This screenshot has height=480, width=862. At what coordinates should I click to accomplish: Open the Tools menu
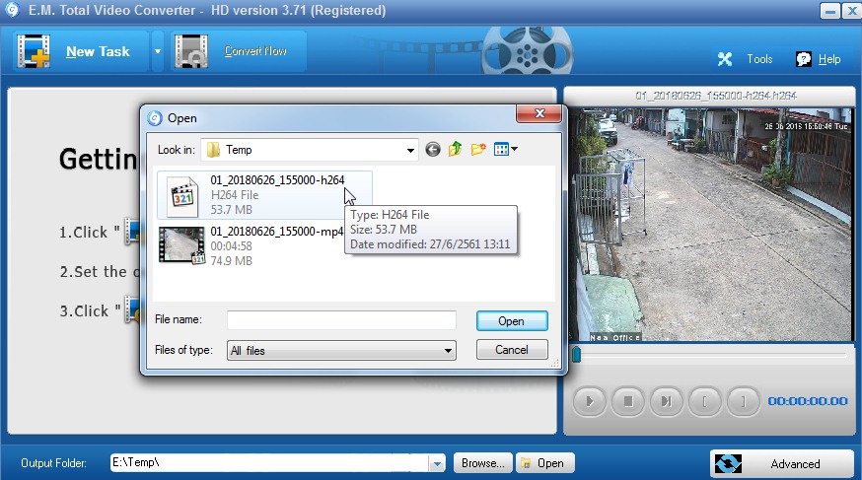point(759,59)
